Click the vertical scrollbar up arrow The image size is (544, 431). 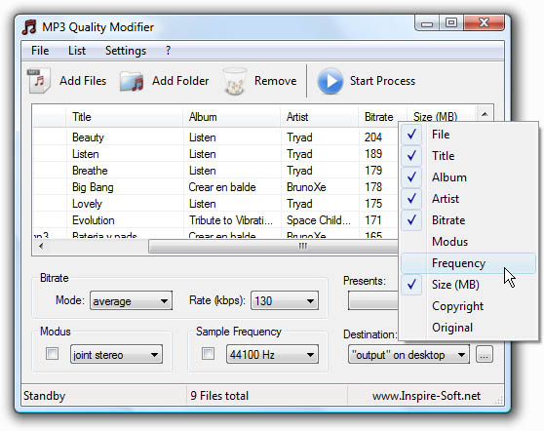[x=486, y=114]
